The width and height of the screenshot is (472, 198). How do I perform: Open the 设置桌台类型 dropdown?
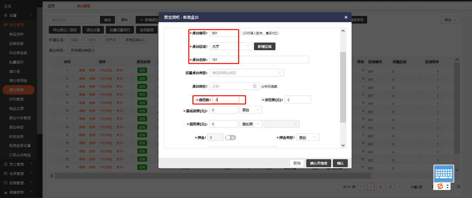247,73
